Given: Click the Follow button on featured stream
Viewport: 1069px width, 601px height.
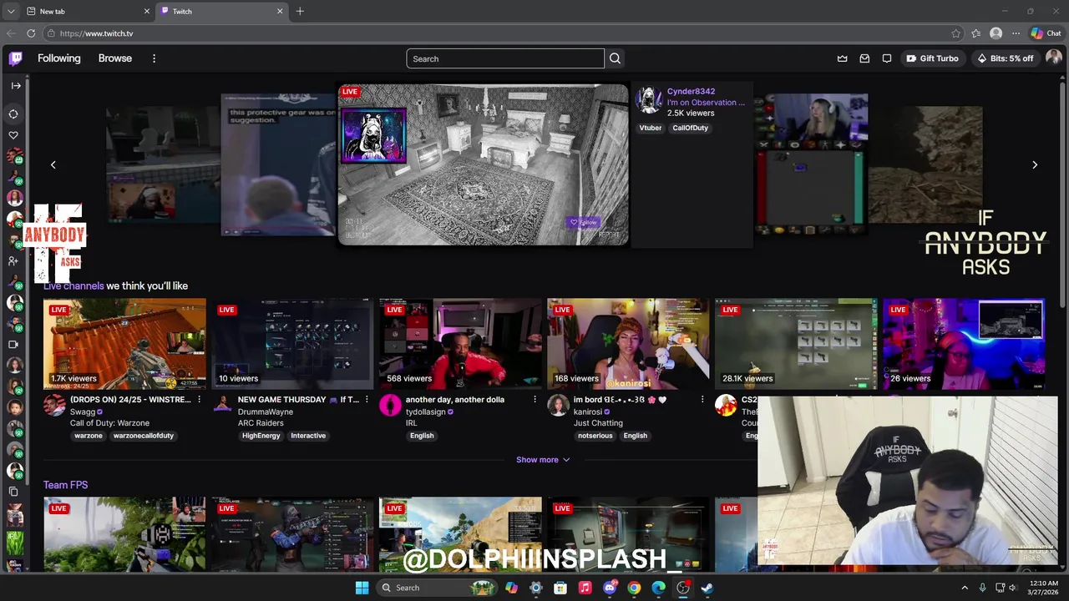Looking at the screenshot, I should (584, 222).
